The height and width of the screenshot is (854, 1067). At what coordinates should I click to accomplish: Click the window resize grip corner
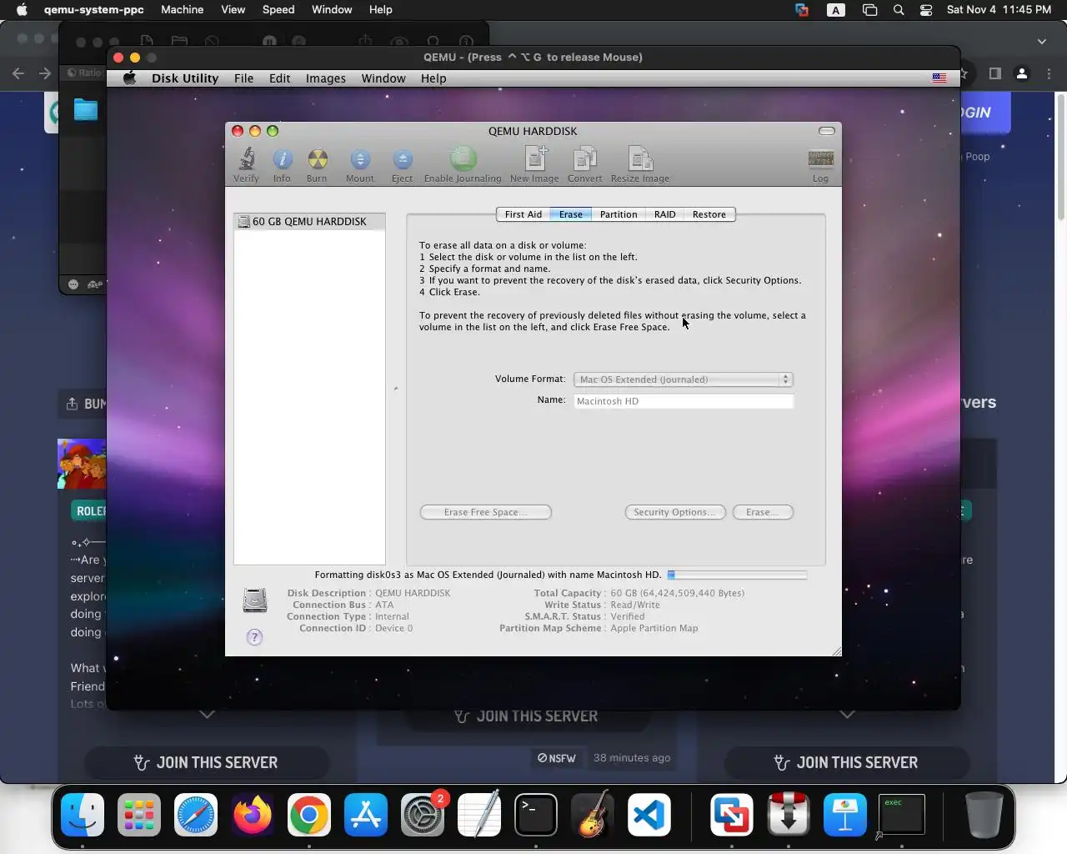(x=836, y=651)
